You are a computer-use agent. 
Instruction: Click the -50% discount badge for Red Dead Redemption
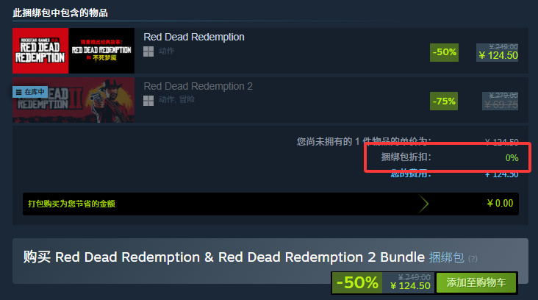[445, 52]
